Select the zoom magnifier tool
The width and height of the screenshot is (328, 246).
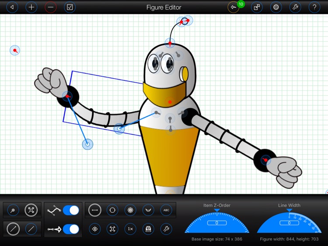pos(13,210)
